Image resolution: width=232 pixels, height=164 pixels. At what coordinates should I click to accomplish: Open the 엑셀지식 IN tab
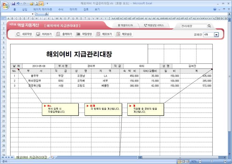tap(125, 26)
